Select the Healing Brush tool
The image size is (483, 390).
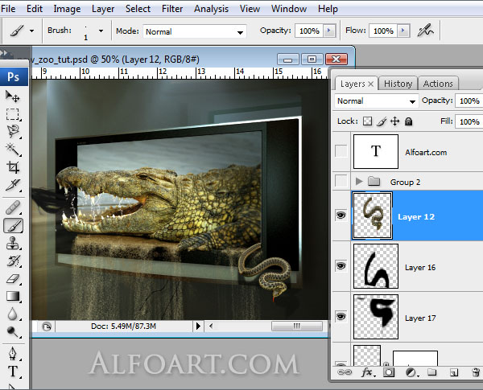(12, 207)
